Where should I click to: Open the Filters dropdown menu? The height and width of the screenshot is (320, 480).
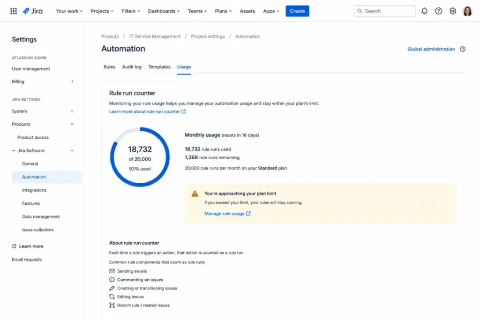pyautogui.click(x=131, y=11)
